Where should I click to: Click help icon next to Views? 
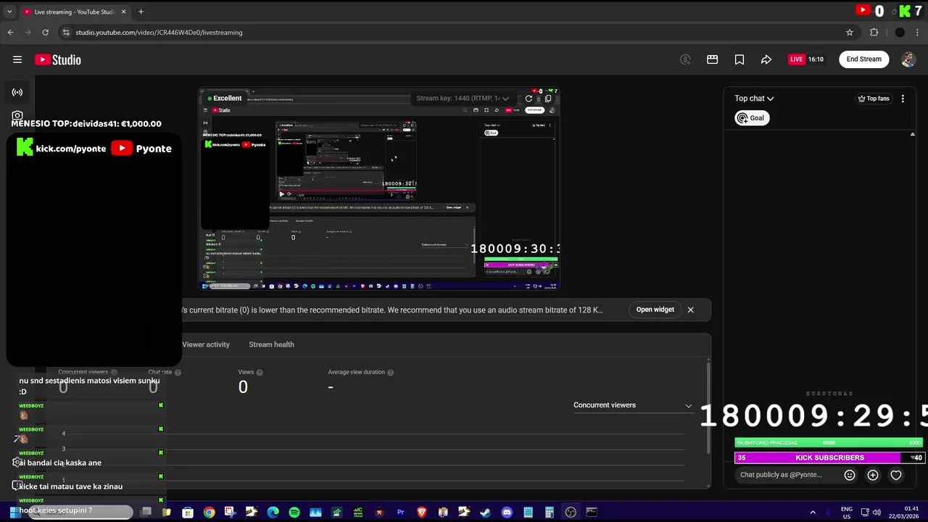pos(260,373)
